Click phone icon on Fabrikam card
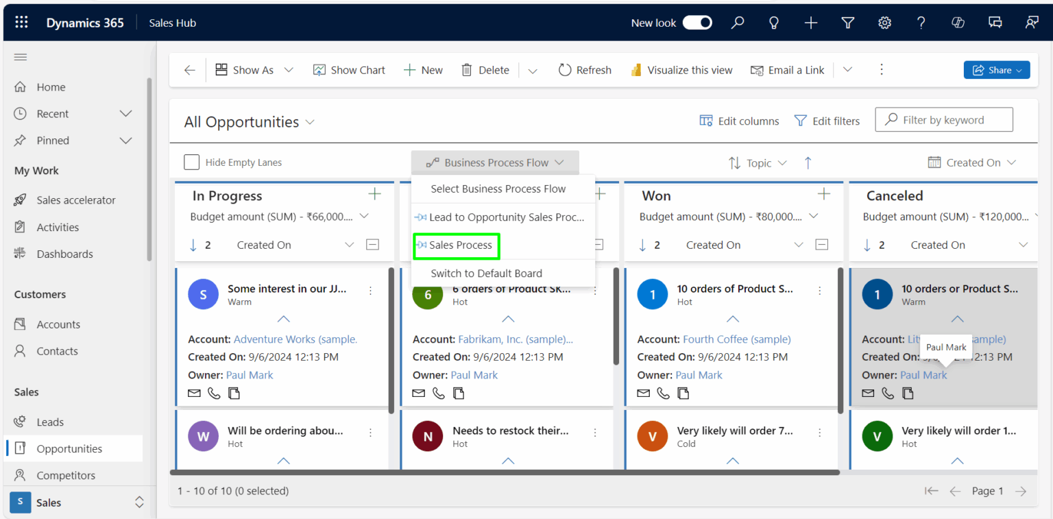The image size is (1053, 519). (x=439, y=394)
